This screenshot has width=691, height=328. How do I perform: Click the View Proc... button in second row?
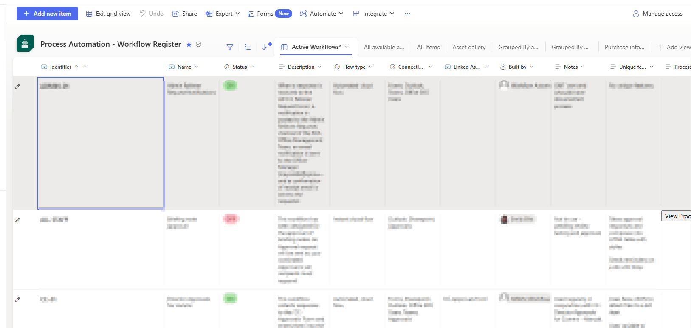click(x=676, y=216)
